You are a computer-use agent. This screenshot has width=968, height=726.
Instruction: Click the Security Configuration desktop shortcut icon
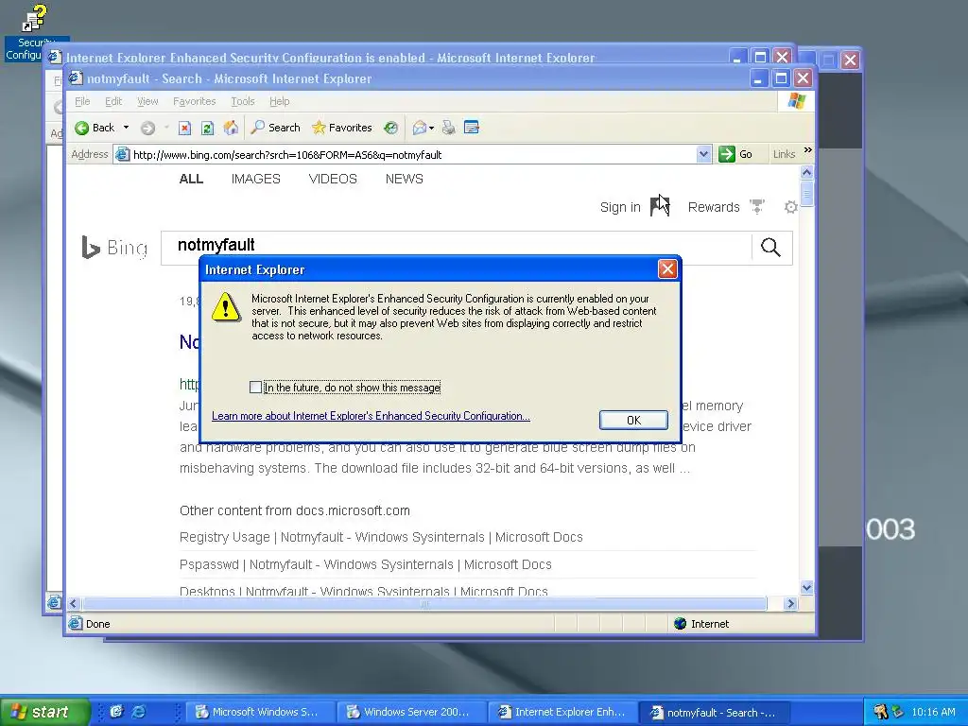click(x=34, y=18)
